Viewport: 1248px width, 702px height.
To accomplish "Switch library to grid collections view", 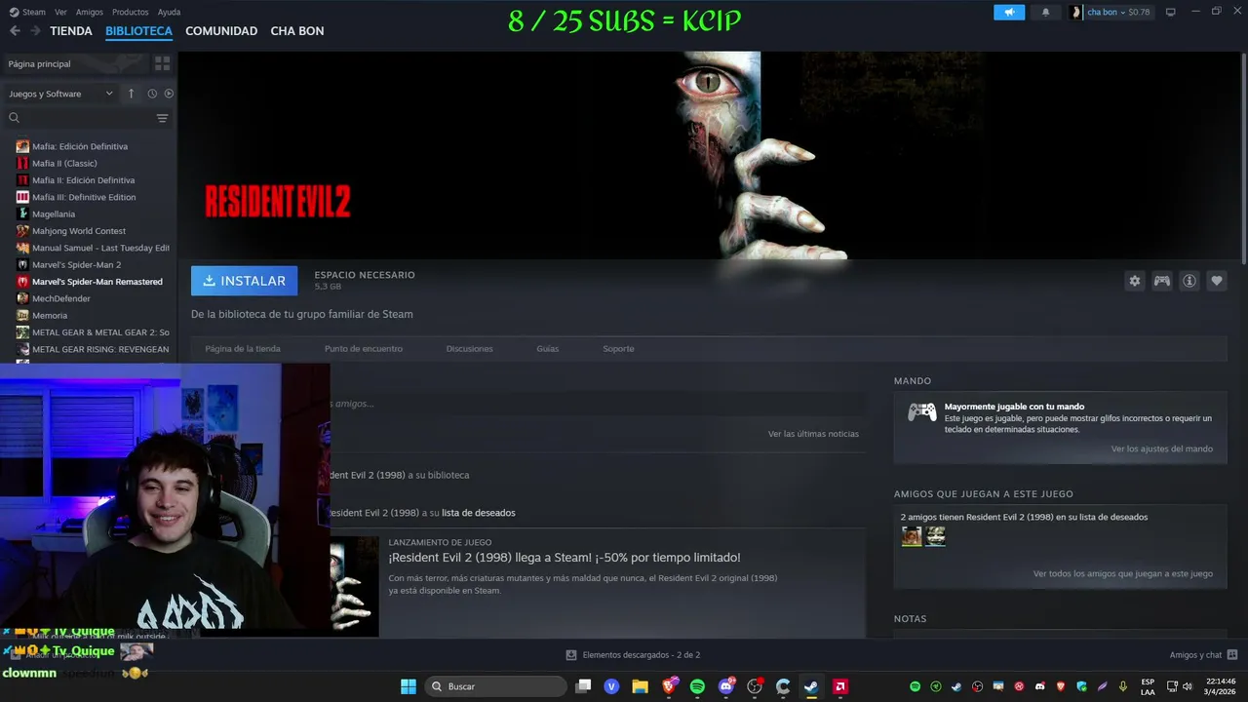I will click(162, 63).
